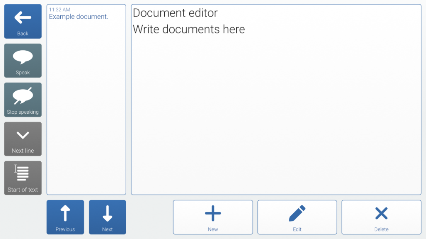This screenshot has width=426, height=239.
Task: Delete the document with X button
Action: (x=381, y=217)
